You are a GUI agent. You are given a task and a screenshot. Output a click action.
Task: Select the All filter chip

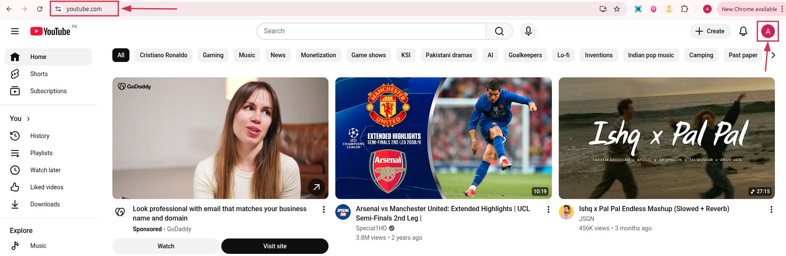(121, 55)
